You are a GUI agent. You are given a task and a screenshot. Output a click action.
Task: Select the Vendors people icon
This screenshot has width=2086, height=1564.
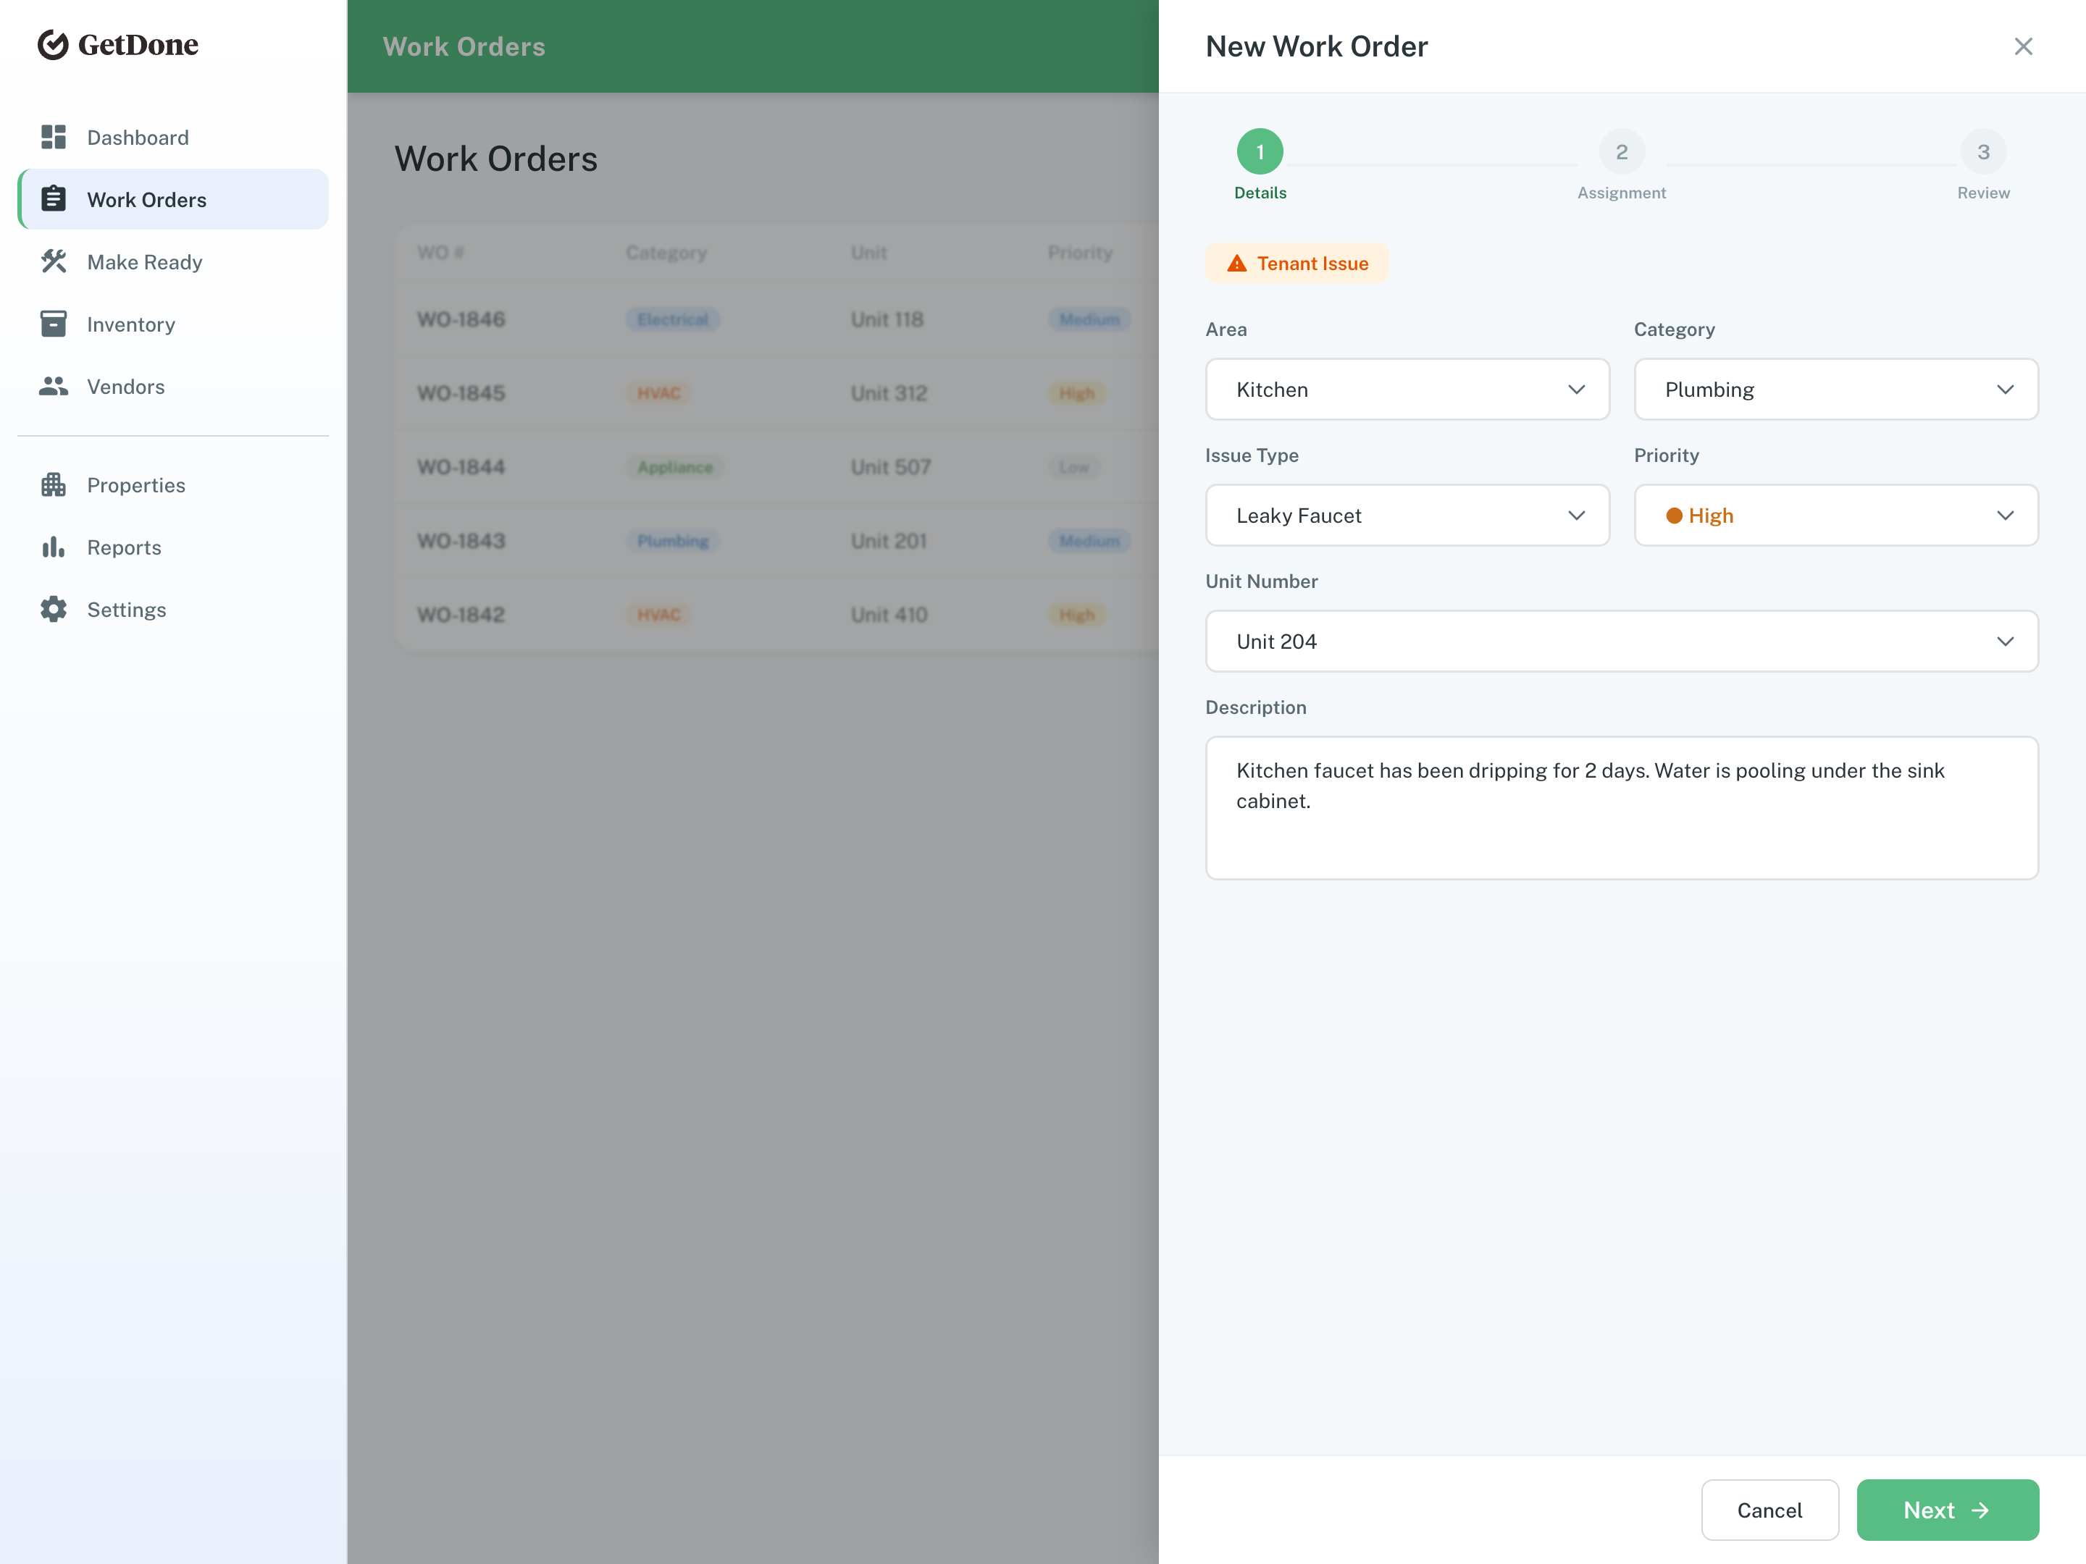pos(54,386)
